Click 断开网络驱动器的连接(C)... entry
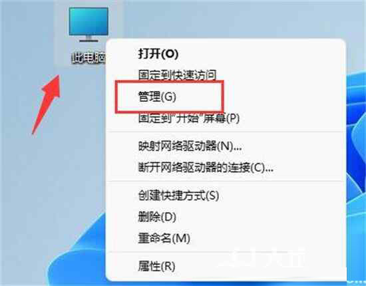 pyautogui.click(x=206, y=167)
